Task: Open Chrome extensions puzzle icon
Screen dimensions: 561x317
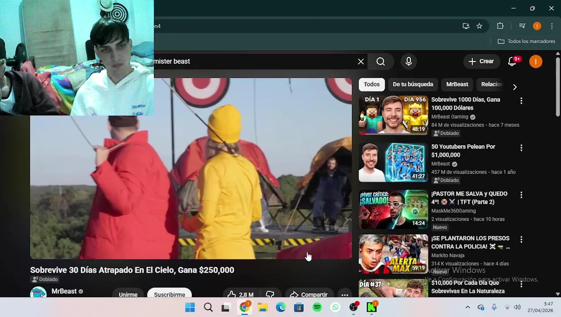Action: pyautogui.click(x=500, y=26)
